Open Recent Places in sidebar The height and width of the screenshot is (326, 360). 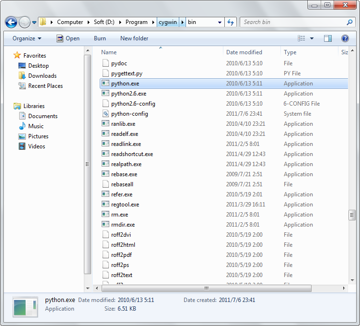pos(46,86)
